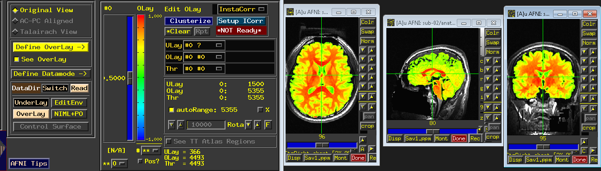This screenshot has height=171, width=601.
Task: Click Colr in the axial image window
Action: tap(367, 22)
